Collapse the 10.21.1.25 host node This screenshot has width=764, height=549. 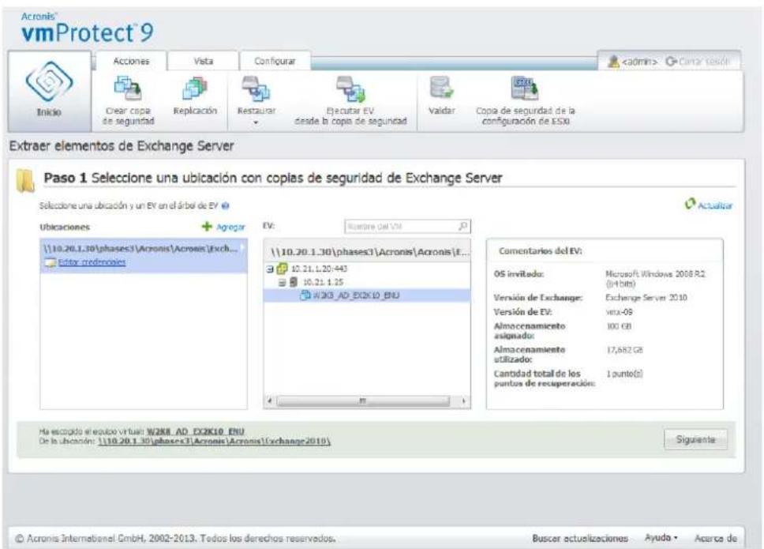tap(282, 282)
